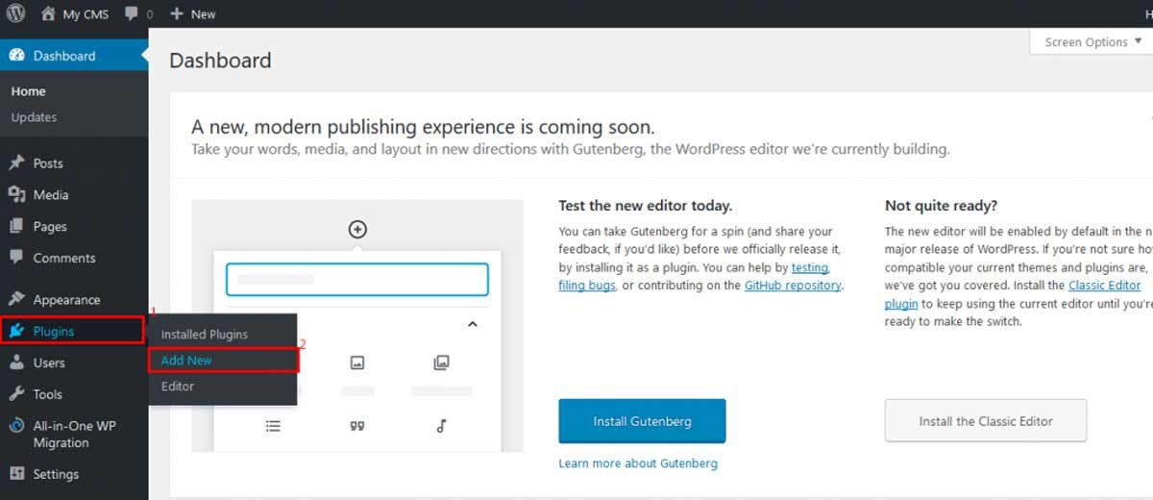Click the Dashboard gauge icon
Viewport: 1153px width, 500px height.
pos(16,56)
